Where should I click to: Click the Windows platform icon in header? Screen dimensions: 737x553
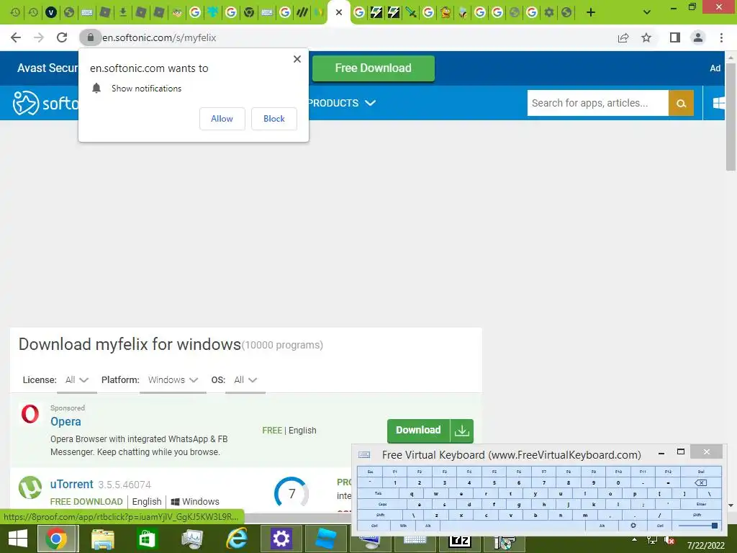point(718,103)
